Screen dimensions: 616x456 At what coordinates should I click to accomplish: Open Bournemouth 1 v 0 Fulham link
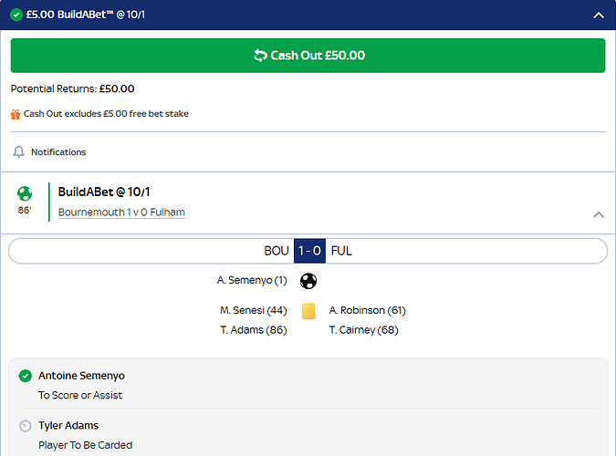tap(121, 212)
